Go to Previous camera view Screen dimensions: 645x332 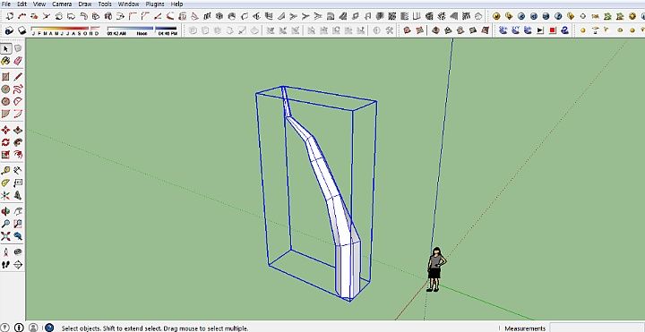[18, 236]
